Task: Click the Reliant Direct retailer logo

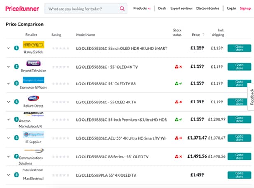Action: [34, 99]
